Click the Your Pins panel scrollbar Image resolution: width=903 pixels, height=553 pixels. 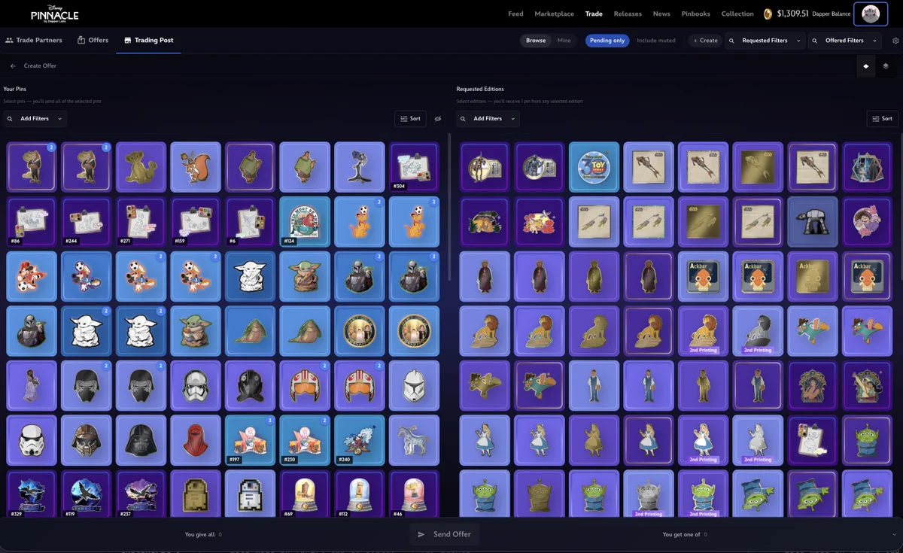point(450,207)
